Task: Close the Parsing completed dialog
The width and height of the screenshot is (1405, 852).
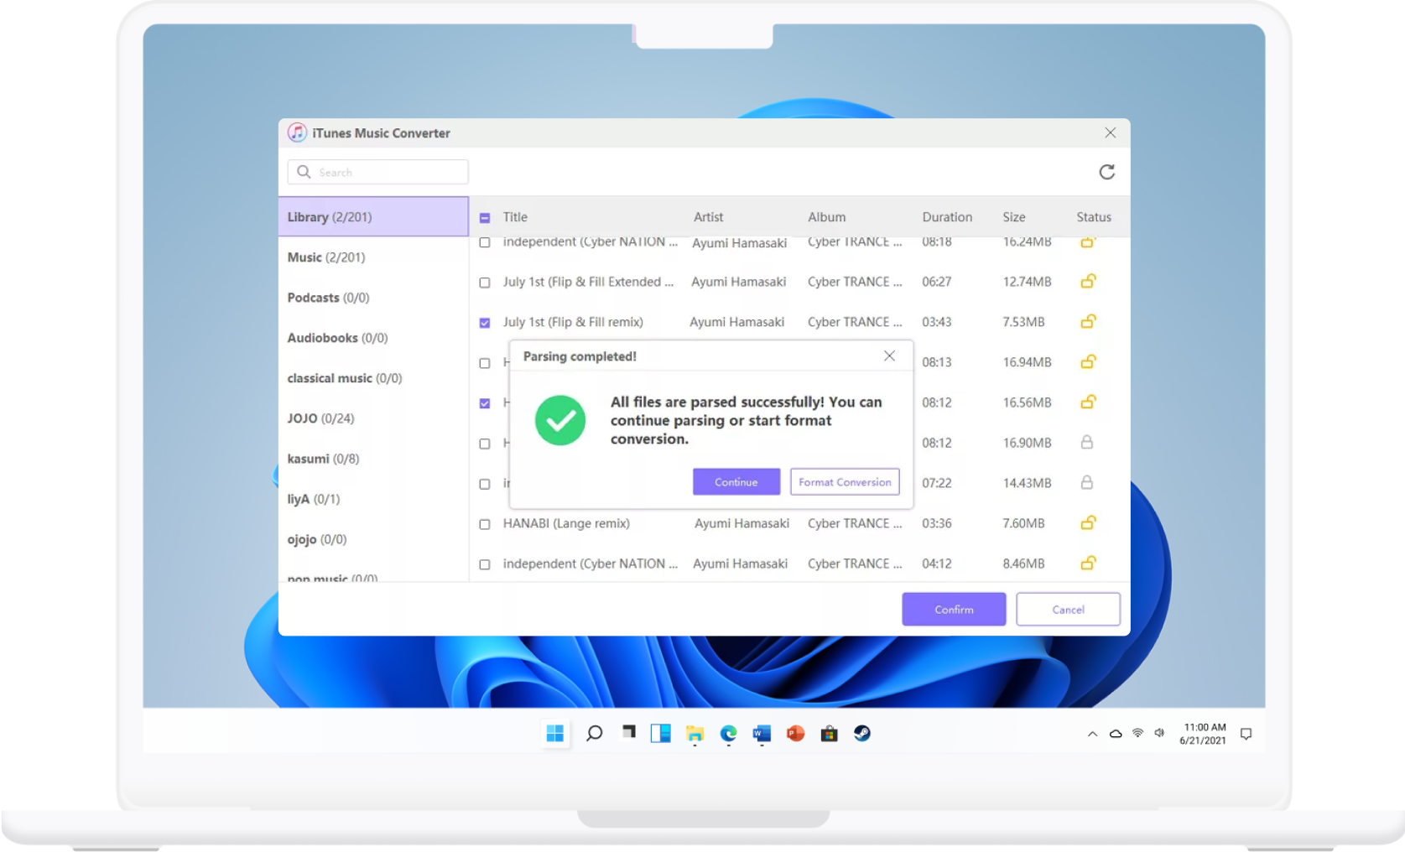Action: [889, 356]
